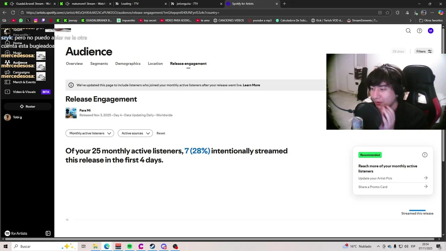Click the Filters sliders icon
Viewport: 446px width, 251px height.
[x=430, y=51]
